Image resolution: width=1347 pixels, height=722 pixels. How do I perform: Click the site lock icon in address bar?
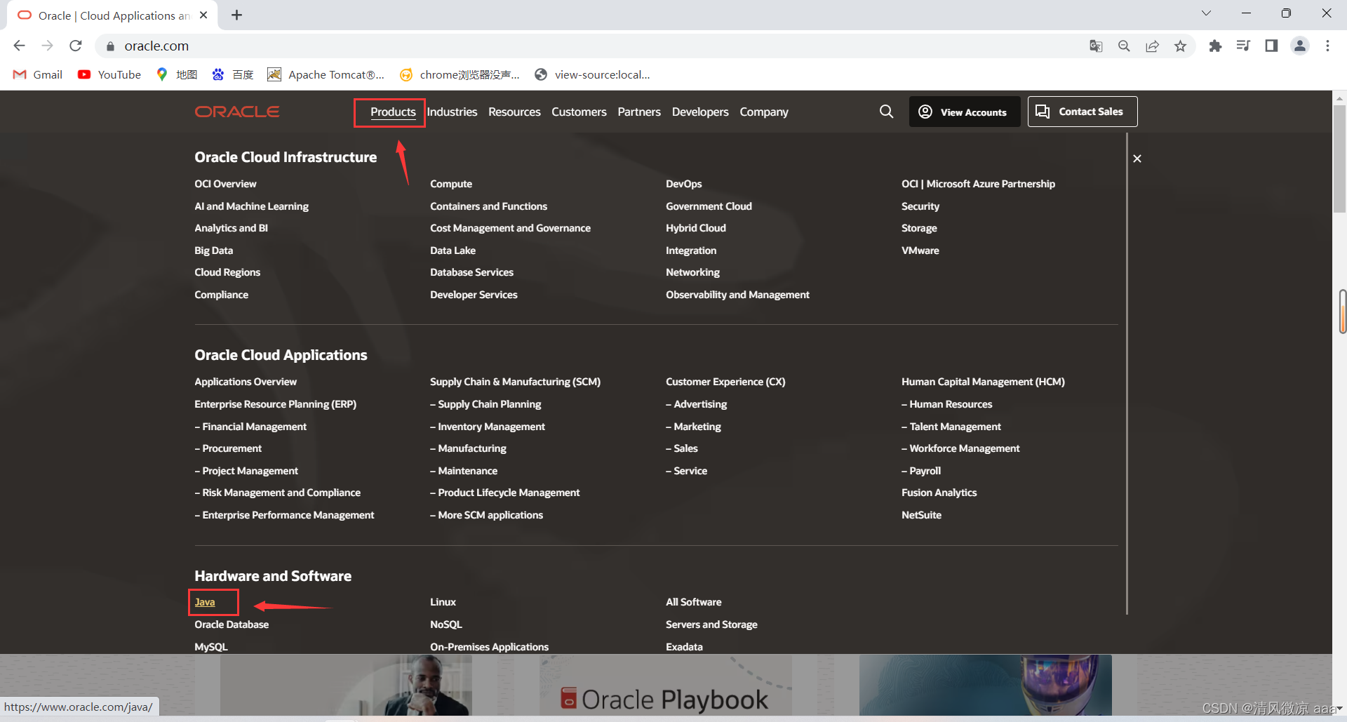point(110,46)
